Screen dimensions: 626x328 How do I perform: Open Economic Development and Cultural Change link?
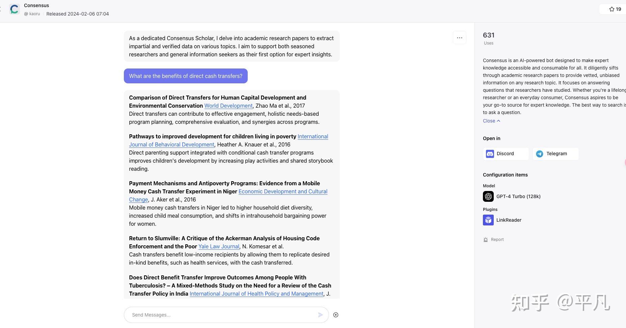pos(283,191)
